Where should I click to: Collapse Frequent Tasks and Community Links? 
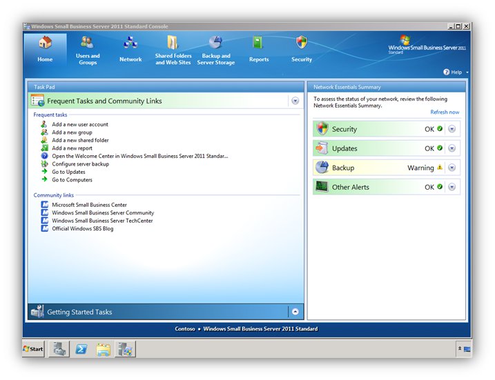point(295,101)
